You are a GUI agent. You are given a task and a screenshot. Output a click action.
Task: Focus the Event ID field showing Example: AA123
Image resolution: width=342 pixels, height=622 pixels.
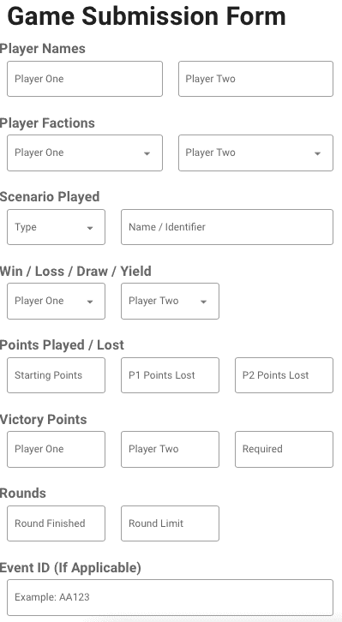pos(170,597)
